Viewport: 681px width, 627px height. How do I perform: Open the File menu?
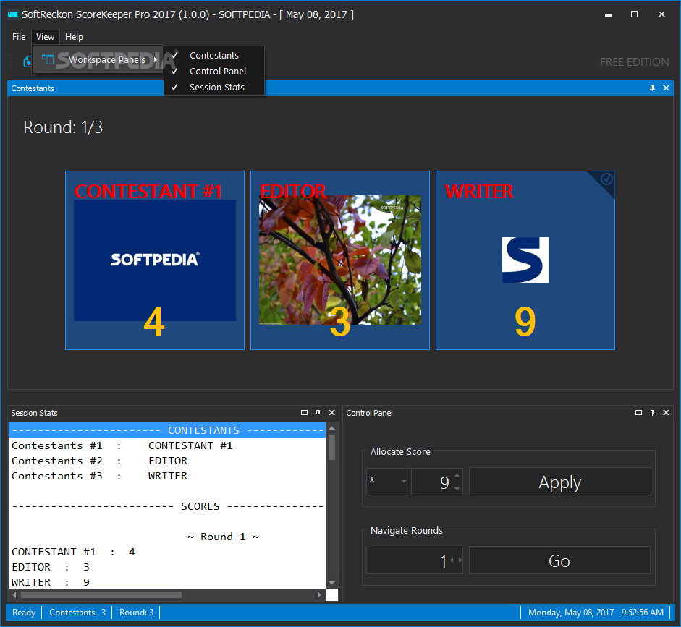coord(19,37)
